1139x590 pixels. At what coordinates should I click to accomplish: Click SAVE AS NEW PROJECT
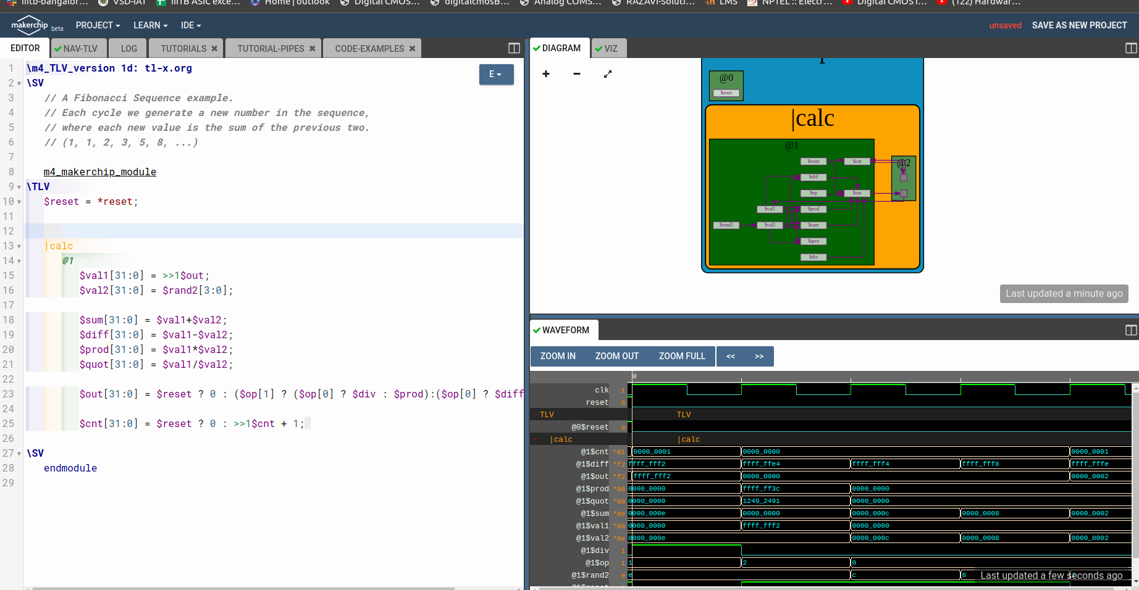pos(1079,25)
